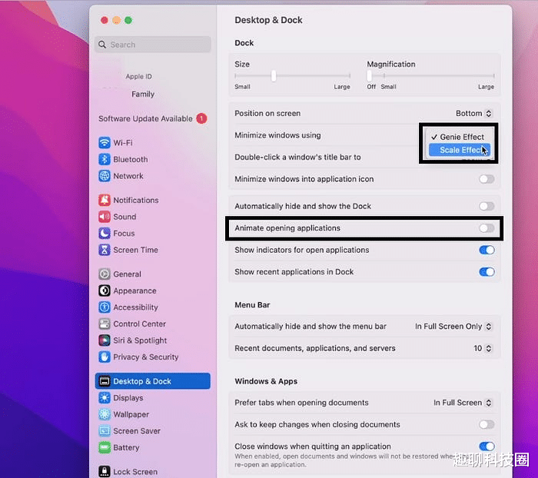
Task: Open Family sharing settings
Action: [143, 94]
